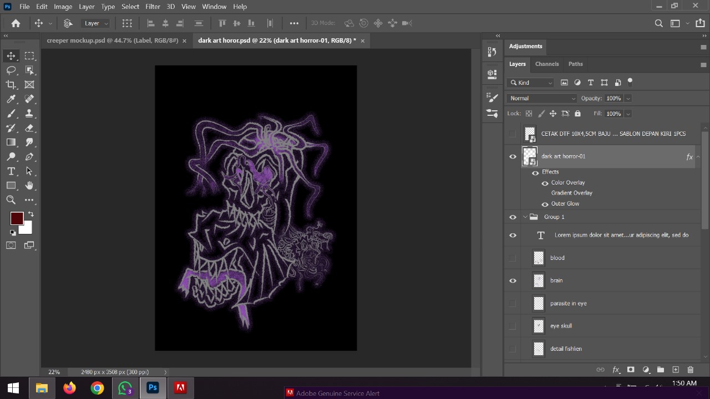This screenshot has height=399, width=710.
Task: Collapse Group 1 folder arrow
Action: click(x=525, y=217)
